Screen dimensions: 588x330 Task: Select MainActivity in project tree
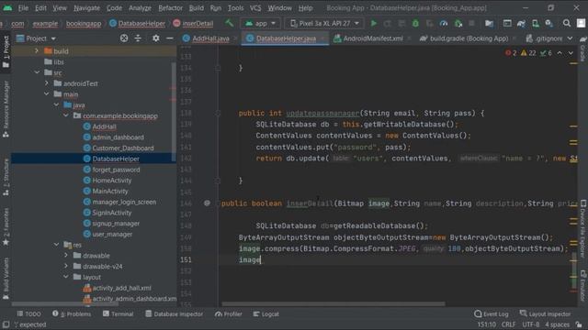click(x=110, y=191)
